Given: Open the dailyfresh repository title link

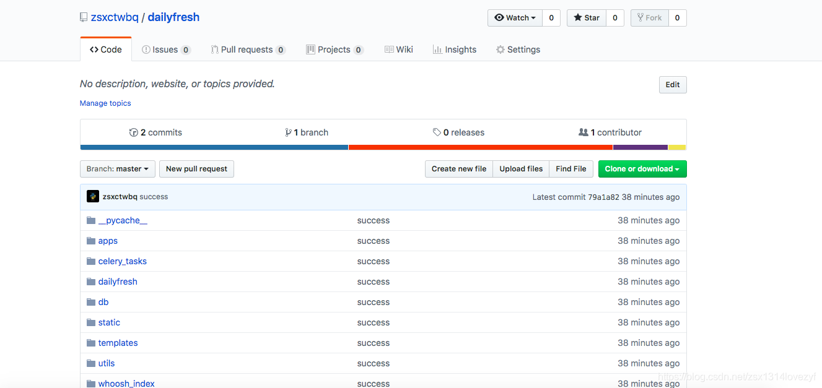Looking at the screenshot, I should tap(173, 17).
